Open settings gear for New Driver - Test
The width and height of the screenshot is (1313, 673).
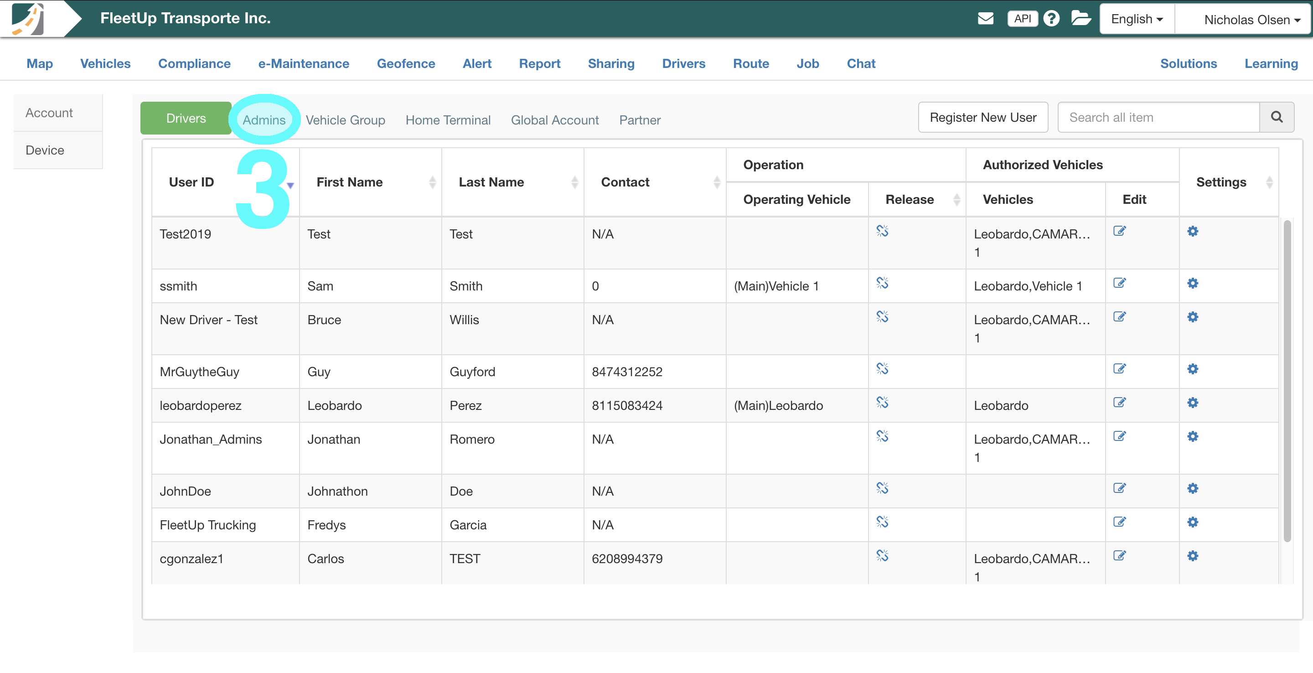click(1193, 316)
